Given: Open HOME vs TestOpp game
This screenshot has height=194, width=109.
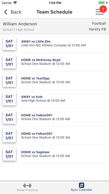Looking at the screenshot, I should (x=54, y=80).
